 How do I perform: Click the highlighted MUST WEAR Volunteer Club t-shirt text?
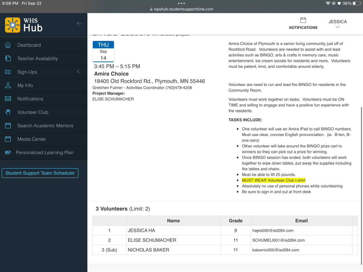click(x=274, y=180)
